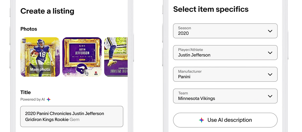Select the first card photo thumbnail

pos(40,57)
